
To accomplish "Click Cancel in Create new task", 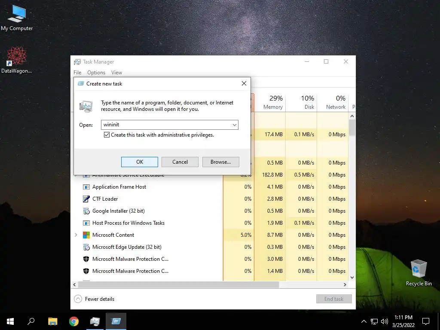I will (180, 162).
